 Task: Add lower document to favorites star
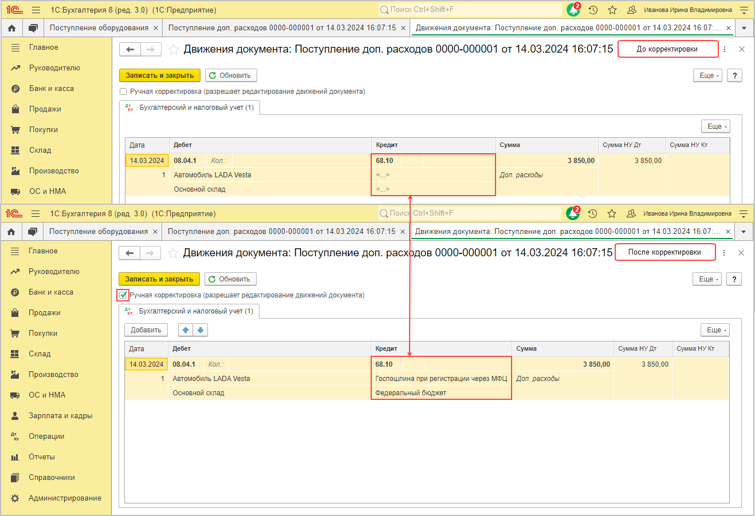[173, 253]
